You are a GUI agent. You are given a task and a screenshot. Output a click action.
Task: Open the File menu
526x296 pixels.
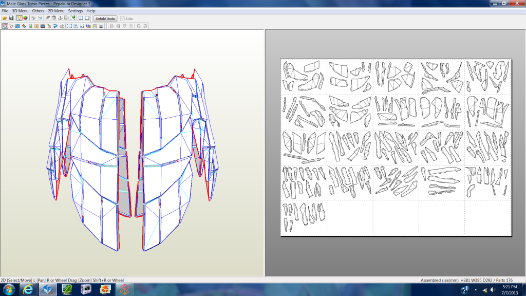pos(5,11)
